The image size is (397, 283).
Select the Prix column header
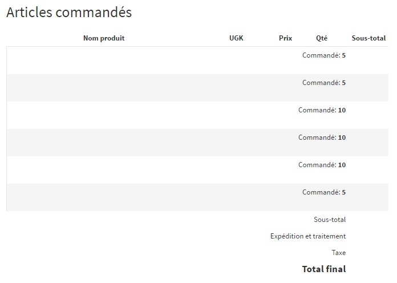click(285, 38)
